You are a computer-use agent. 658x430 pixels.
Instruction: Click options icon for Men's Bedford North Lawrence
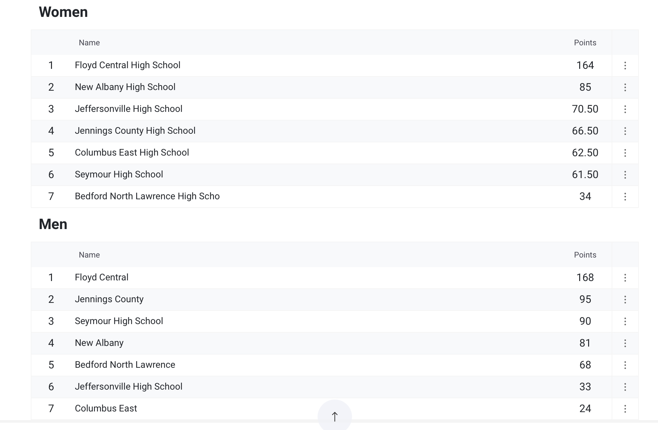(625, 365)
